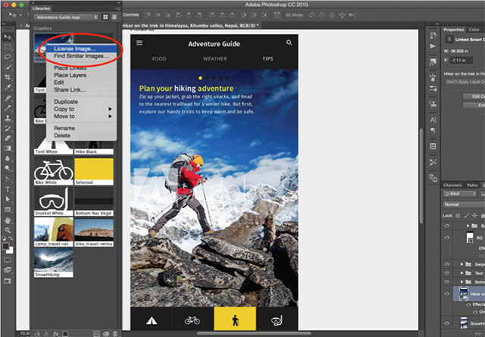Toggle Effects visibility under Hiker layer
The width and height of the screenshot is (485, 337).
tap(468, 304)
